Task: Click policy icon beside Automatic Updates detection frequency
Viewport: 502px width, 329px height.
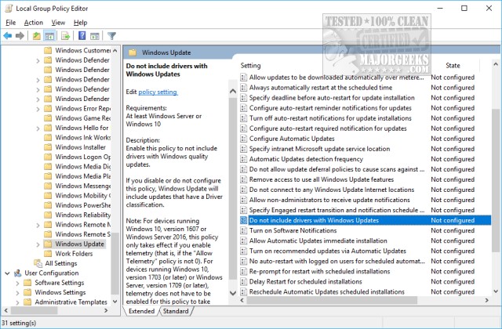Action: coord(244,159)
